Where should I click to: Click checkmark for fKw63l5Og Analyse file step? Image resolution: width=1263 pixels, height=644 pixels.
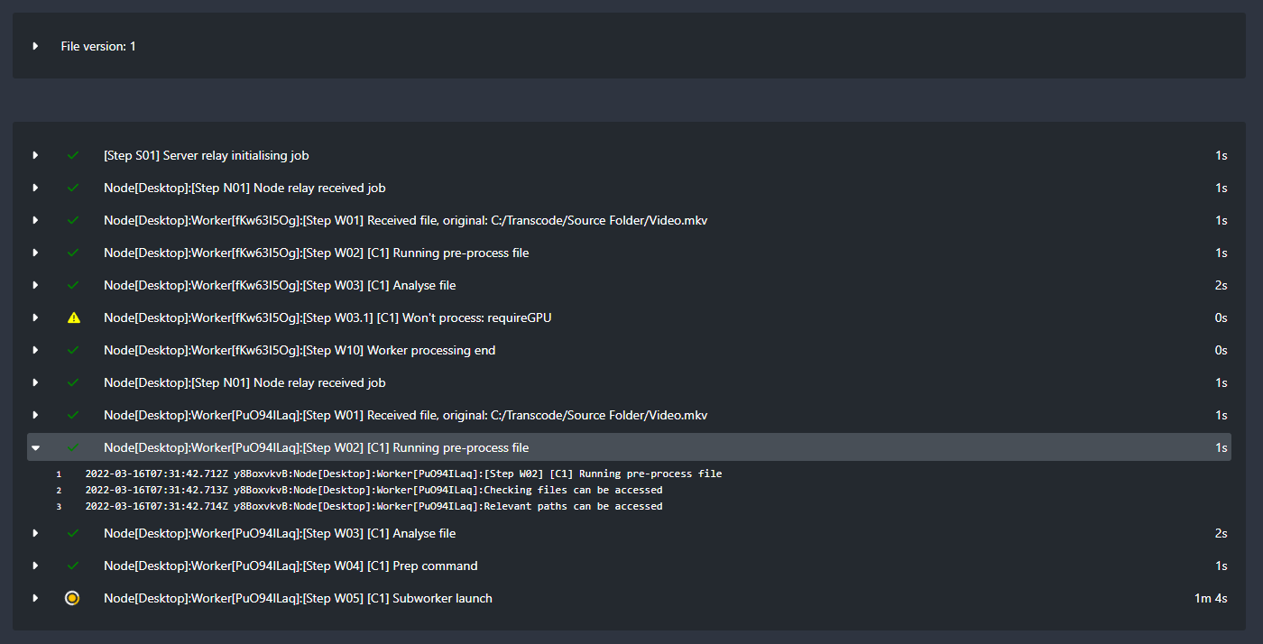[73, 285]
